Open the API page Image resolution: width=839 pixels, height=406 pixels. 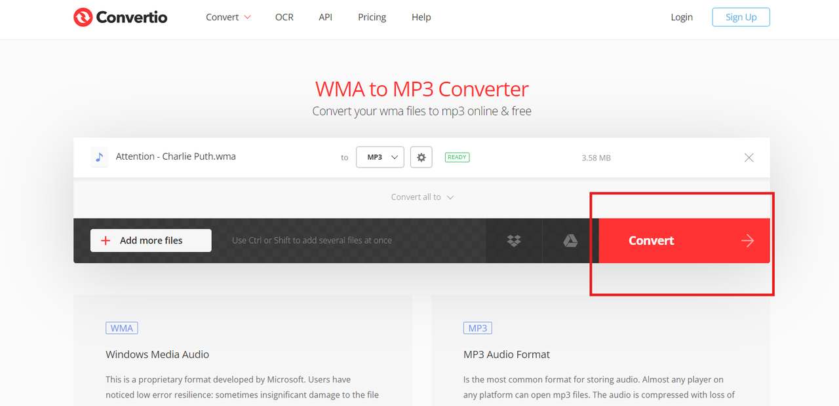pos(326,17)
